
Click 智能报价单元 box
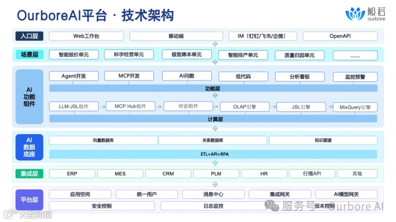click(x=74, y=55)
